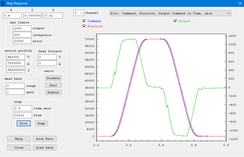Open the Channel number dropdown
This screenshot has width=244, height=157.
[78, 13]
